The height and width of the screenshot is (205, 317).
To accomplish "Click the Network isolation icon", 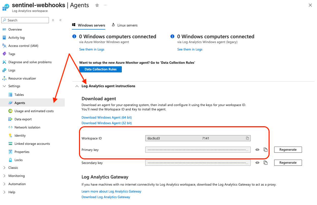I will [10, 127].
